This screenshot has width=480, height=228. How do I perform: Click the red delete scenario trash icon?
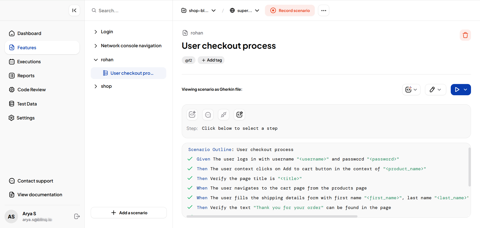[465, 35]
